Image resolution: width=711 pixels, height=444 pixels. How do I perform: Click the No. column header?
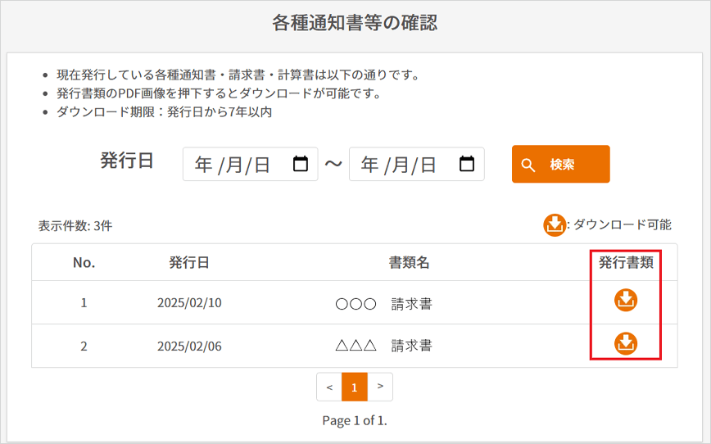tap(84, 262)
